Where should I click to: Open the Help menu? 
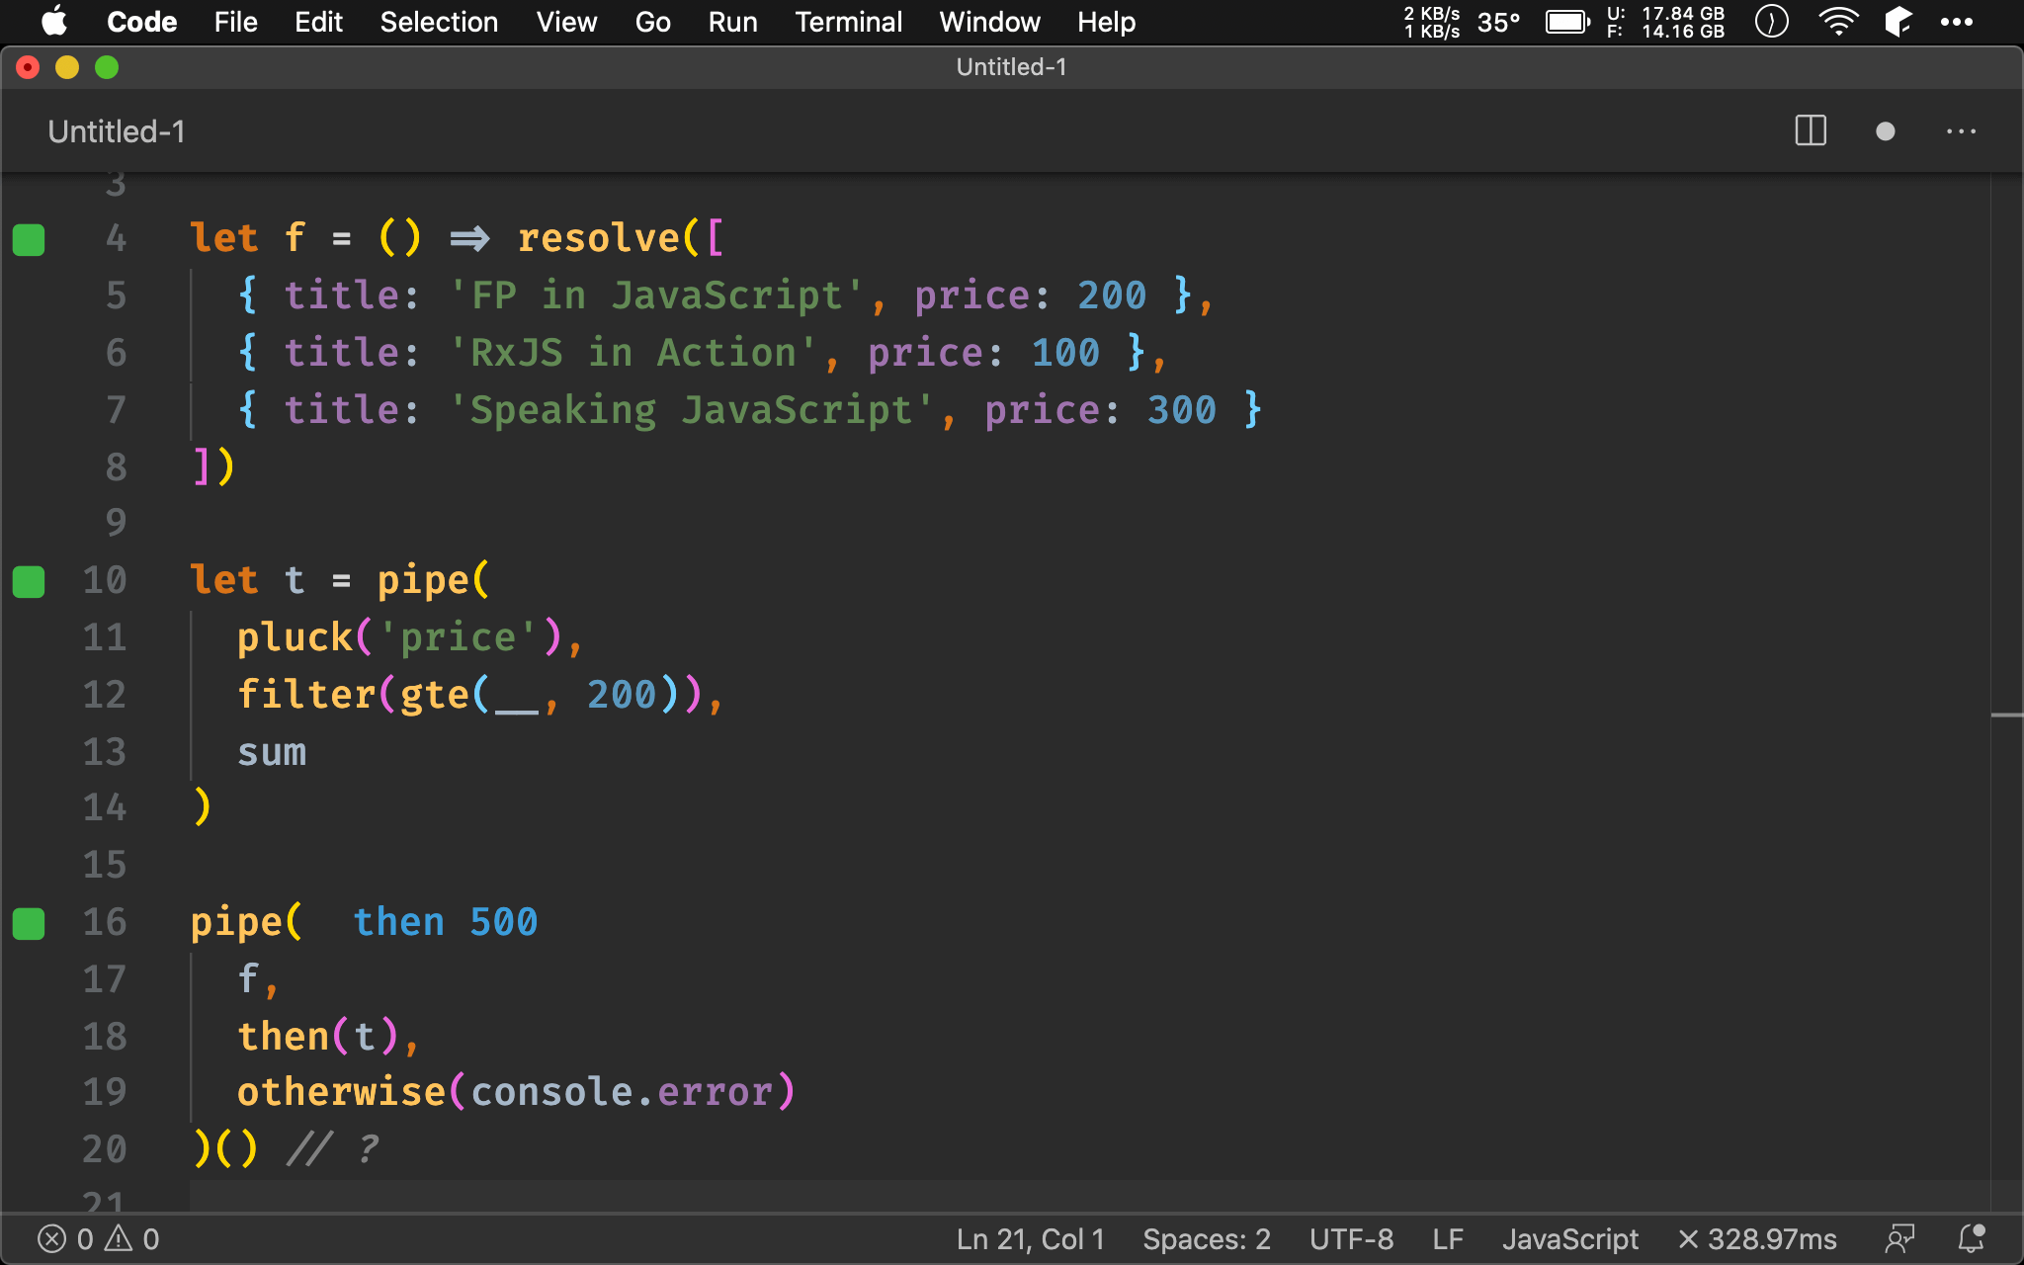click(x=1106, y=22)
